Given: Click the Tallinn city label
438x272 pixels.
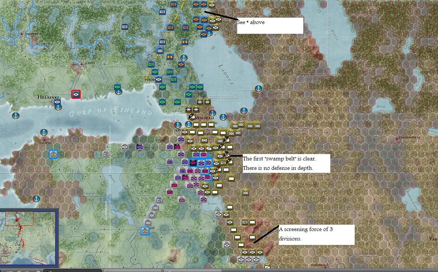Looking at the screenshot, I should (45, 142).
